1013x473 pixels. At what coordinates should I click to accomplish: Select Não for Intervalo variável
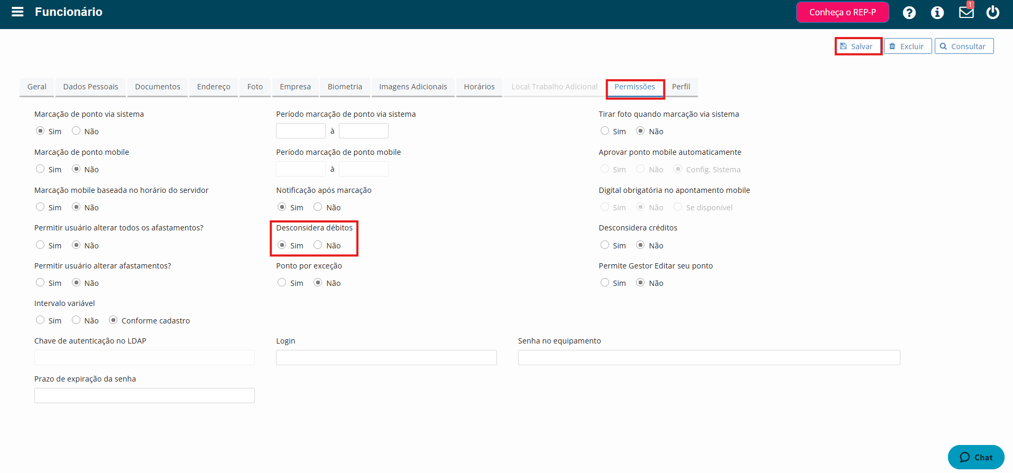pos(76,320)
